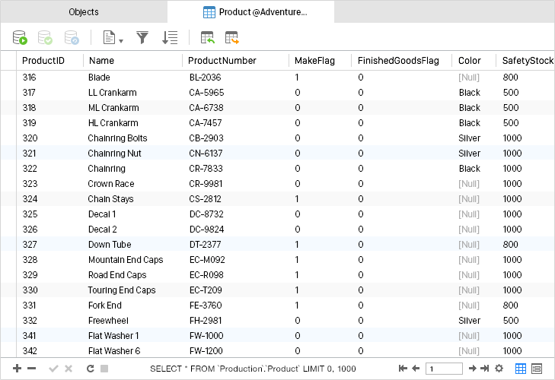Click the Name column header

pyautogui.click(x=132, y=61)
